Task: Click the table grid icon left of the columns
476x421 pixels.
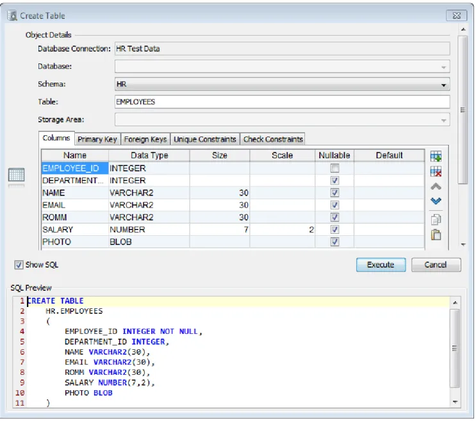Action: [17, 175]
